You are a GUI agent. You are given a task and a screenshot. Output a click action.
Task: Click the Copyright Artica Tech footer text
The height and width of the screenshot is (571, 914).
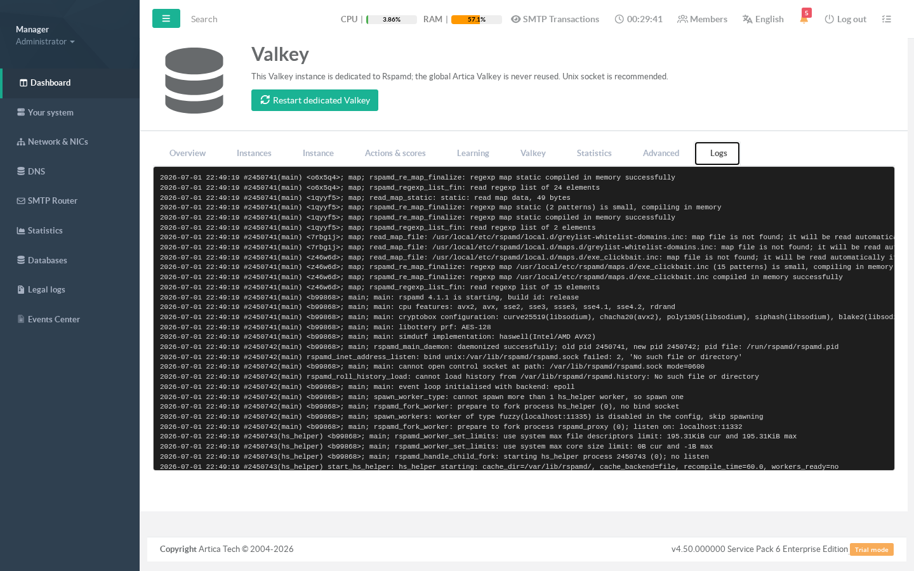coord(227,549)
